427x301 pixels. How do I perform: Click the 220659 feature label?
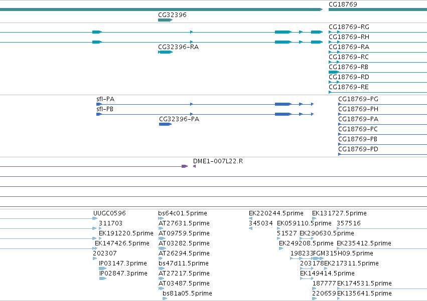[324, 293]
